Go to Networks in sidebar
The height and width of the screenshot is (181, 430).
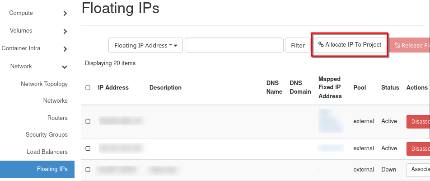55,100
